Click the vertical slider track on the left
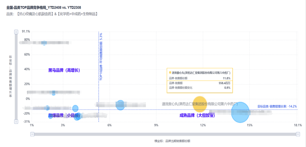 click(16, 76)
